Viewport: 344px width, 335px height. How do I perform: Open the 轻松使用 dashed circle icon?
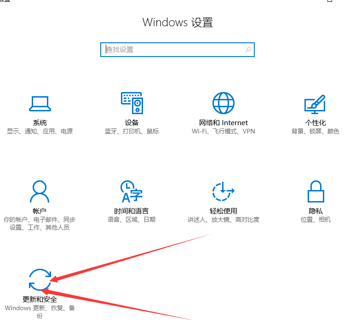pyautogui.click(x=224, y=191)
